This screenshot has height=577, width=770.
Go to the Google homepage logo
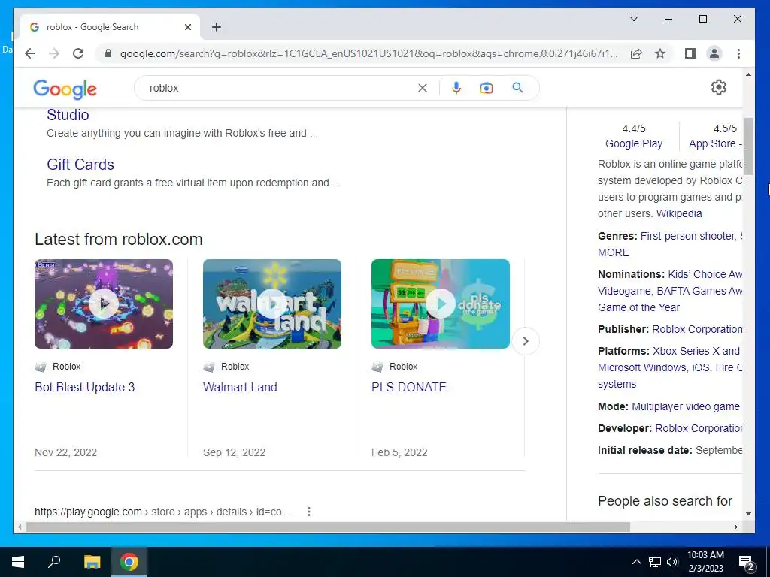[65, 89]
